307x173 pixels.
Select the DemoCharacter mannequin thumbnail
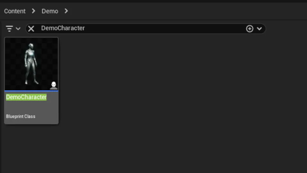(31, 64)
